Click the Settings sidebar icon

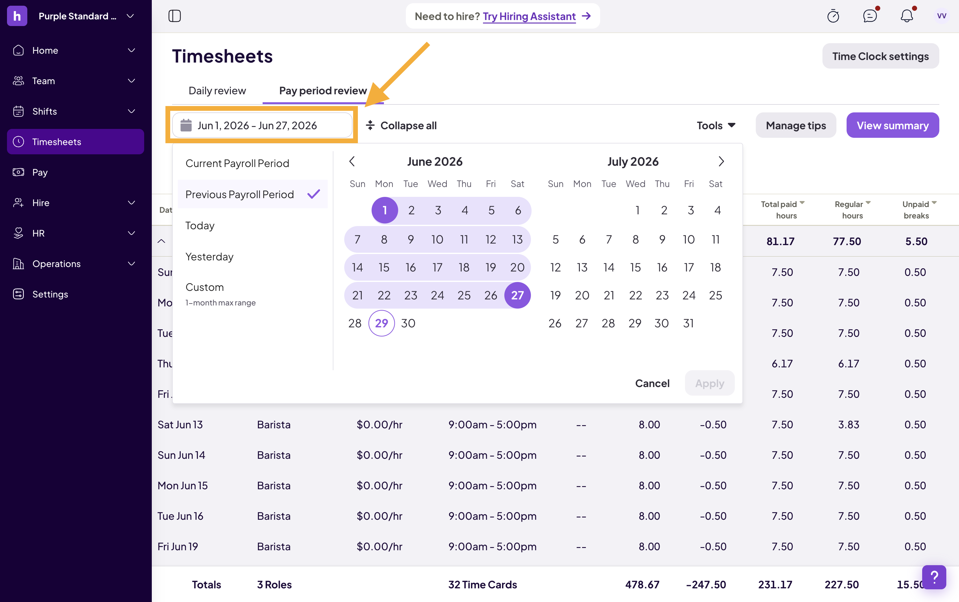coord(18,294)
